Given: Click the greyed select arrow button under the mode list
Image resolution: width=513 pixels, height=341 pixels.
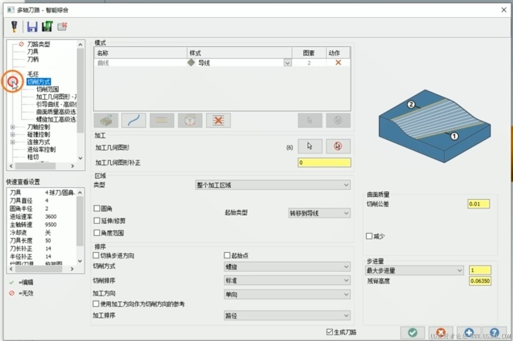Looking at the screenshot, I should (x=310, y=120).
